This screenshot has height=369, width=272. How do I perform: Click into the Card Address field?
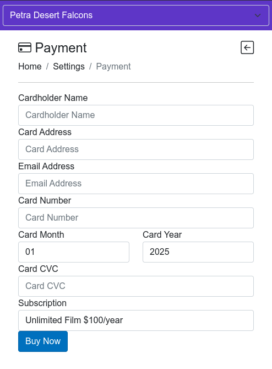(136, 149)
